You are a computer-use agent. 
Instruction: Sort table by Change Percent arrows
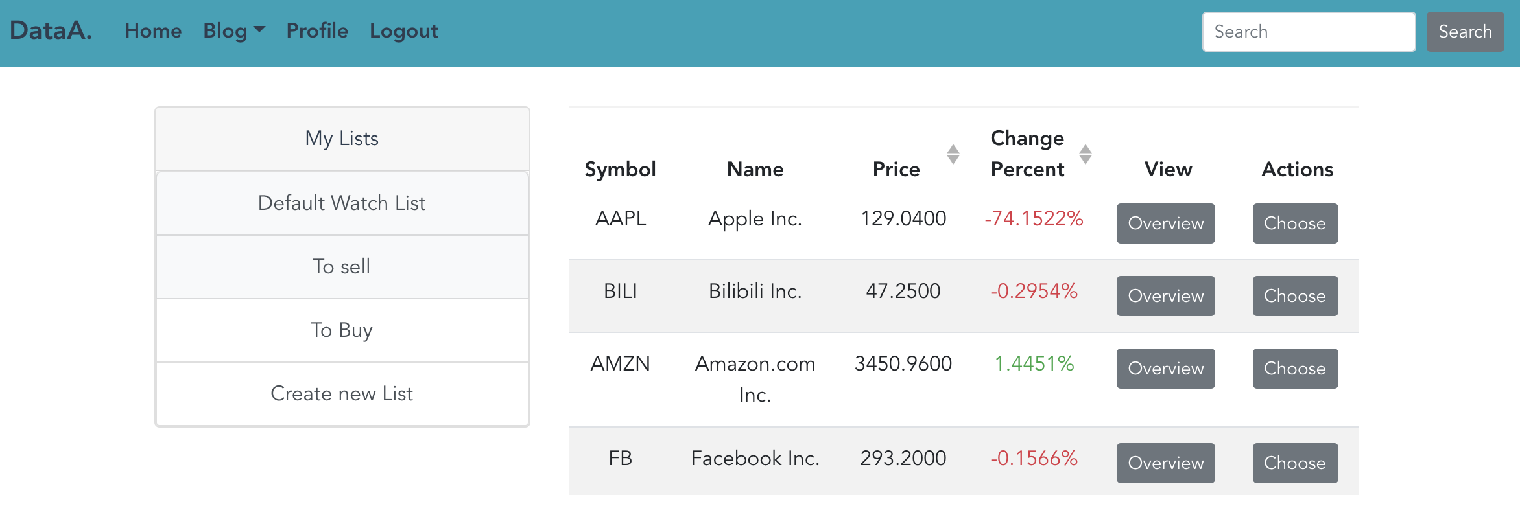tap(1085, 154)
